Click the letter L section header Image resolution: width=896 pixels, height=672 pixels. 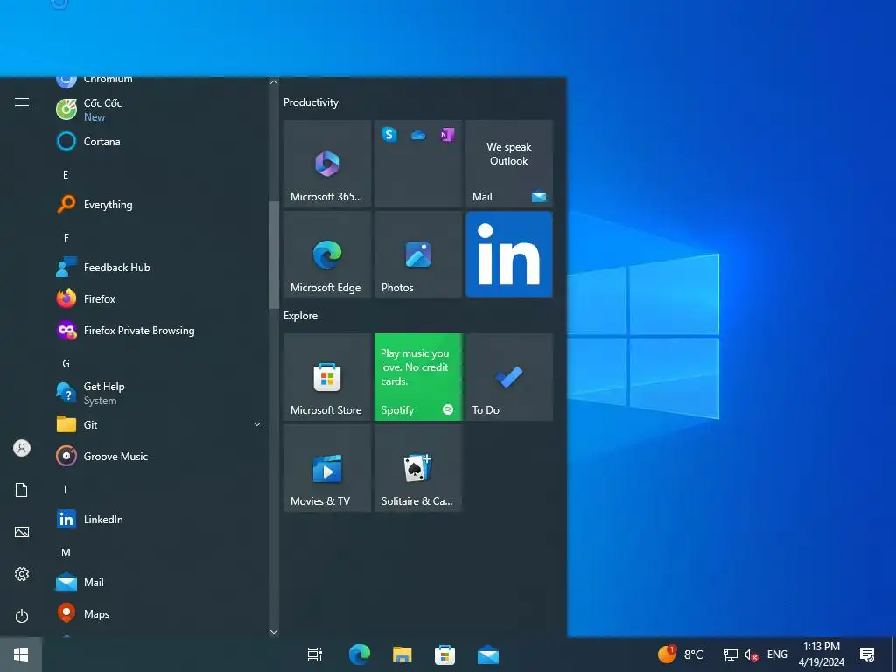click(66, 490)
